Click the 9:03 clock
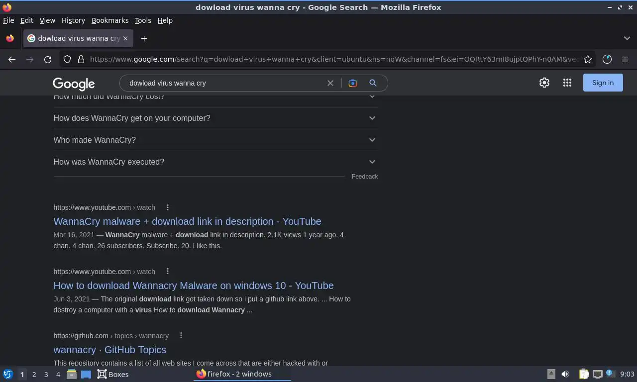The image size is (637, 382). pyautogui.click(x=627, y=374)
